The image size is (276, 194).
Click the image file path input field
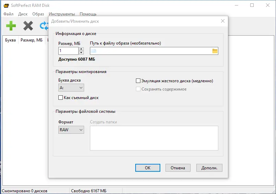tap(154, 51)
